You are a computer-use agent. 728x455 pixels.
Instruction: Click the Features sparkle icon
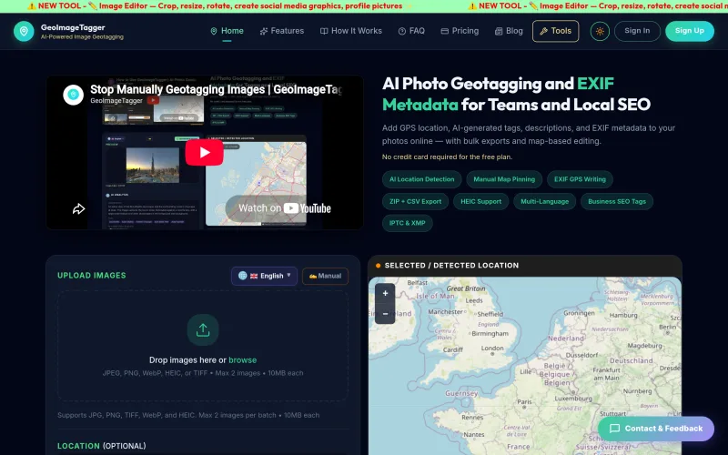coord(264,31)
